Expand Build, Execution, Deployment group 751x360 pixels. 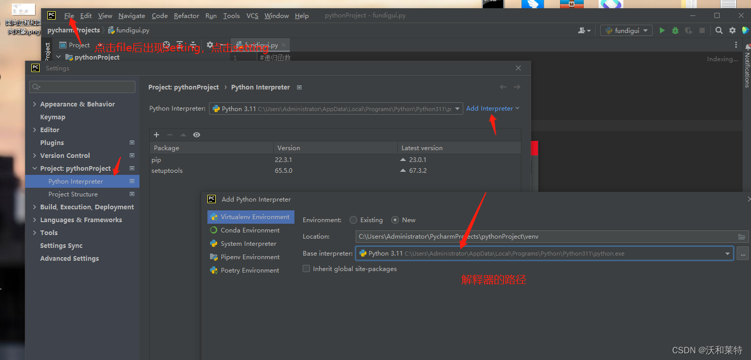[x=34, y=207]
